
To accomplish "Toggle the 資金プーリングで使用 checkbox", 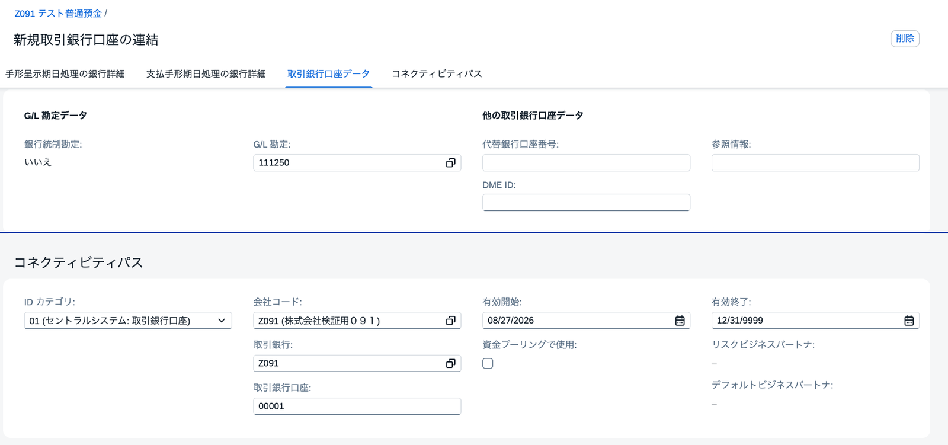I will pyautogui.click(x=488, y=363).
